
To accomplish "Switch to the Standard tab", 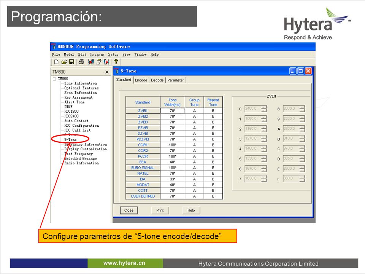I will click(124, 80).
